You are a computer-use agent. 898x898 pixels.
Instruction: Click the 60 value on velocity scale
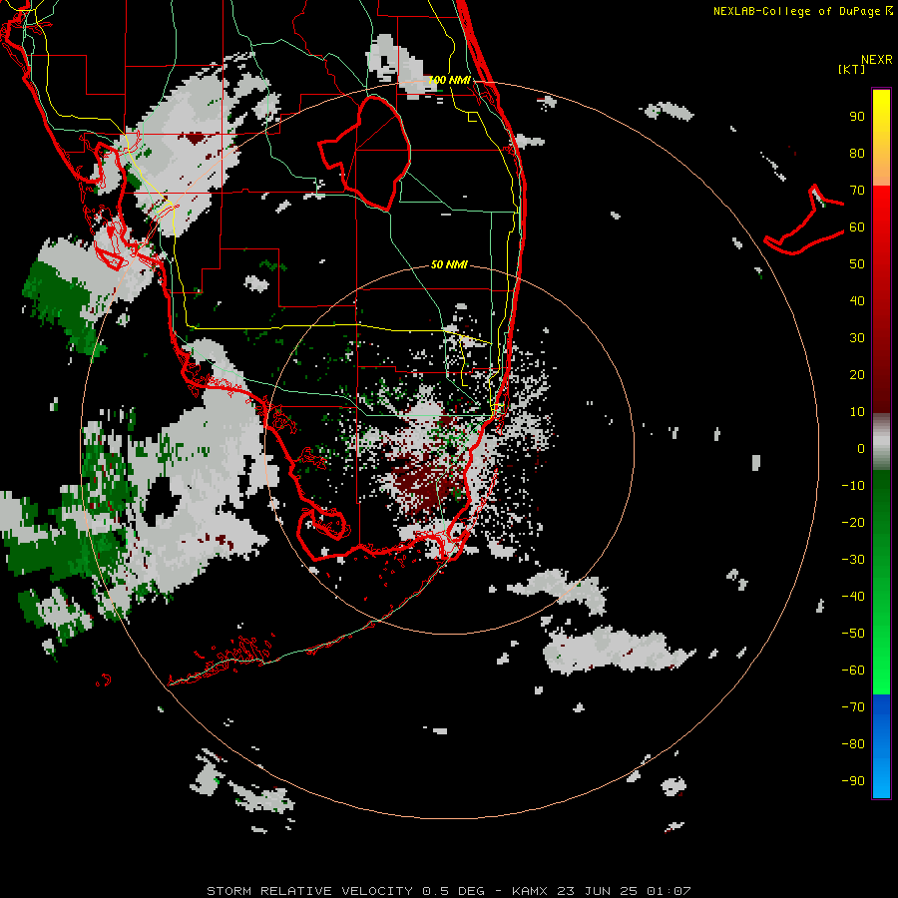(857, 227)
